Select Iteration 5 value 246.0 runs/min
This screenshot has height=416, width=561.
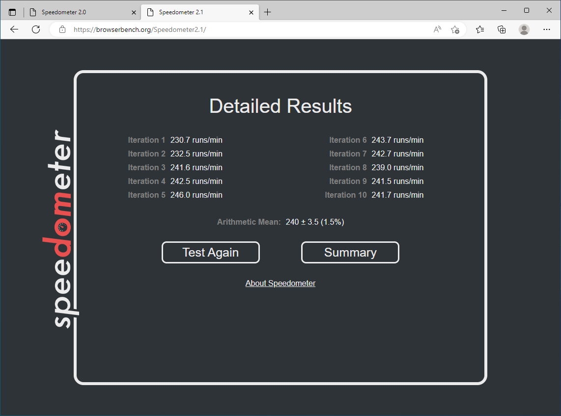pos(196,195)
